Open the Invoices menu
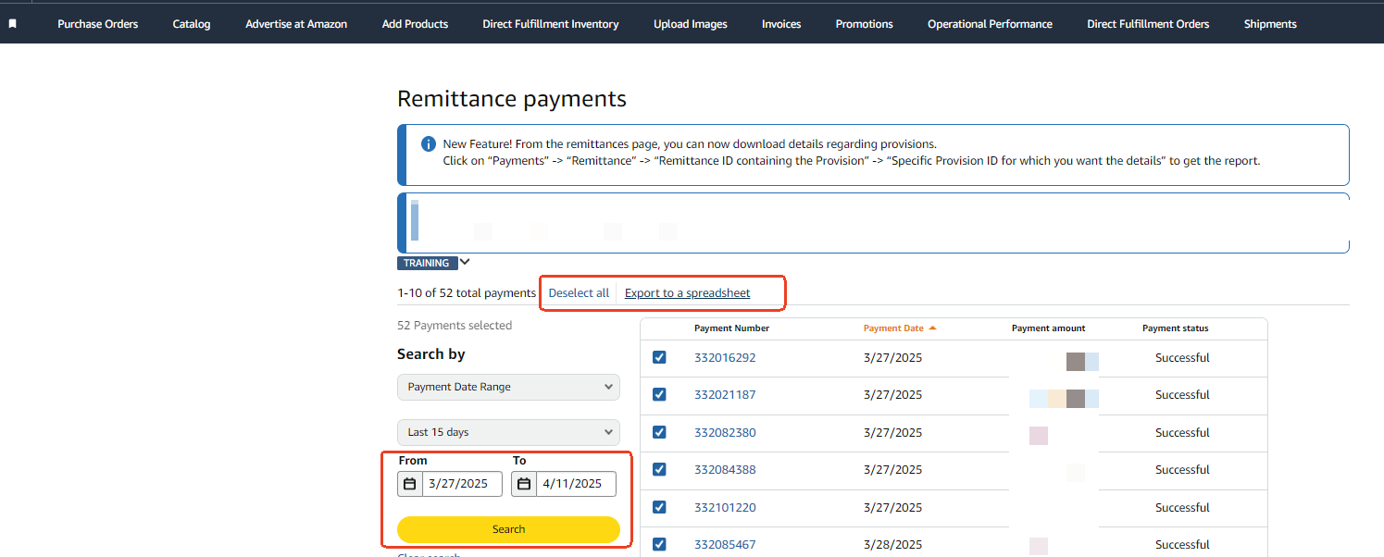Screen dimensions: 1384x557 (781, 24)
